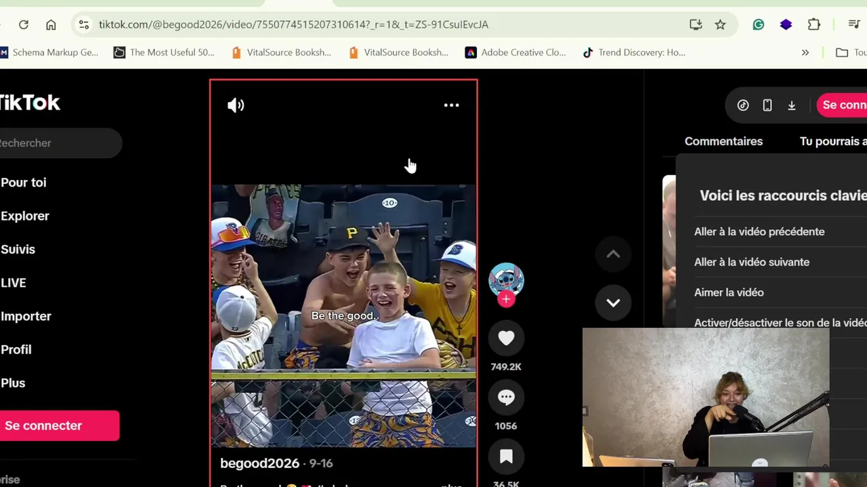This screenshot has height=487, width=867.
Task: Save the video with bookmark icon
Action: coord(506,457)
